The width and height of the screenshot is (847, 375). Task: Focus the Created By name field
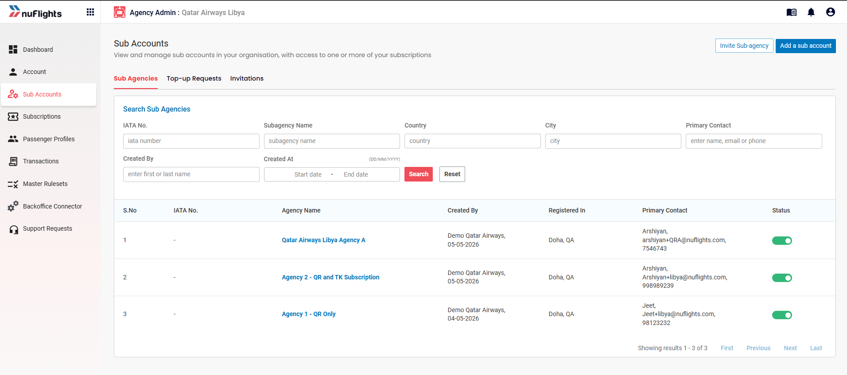coord(191,174)
